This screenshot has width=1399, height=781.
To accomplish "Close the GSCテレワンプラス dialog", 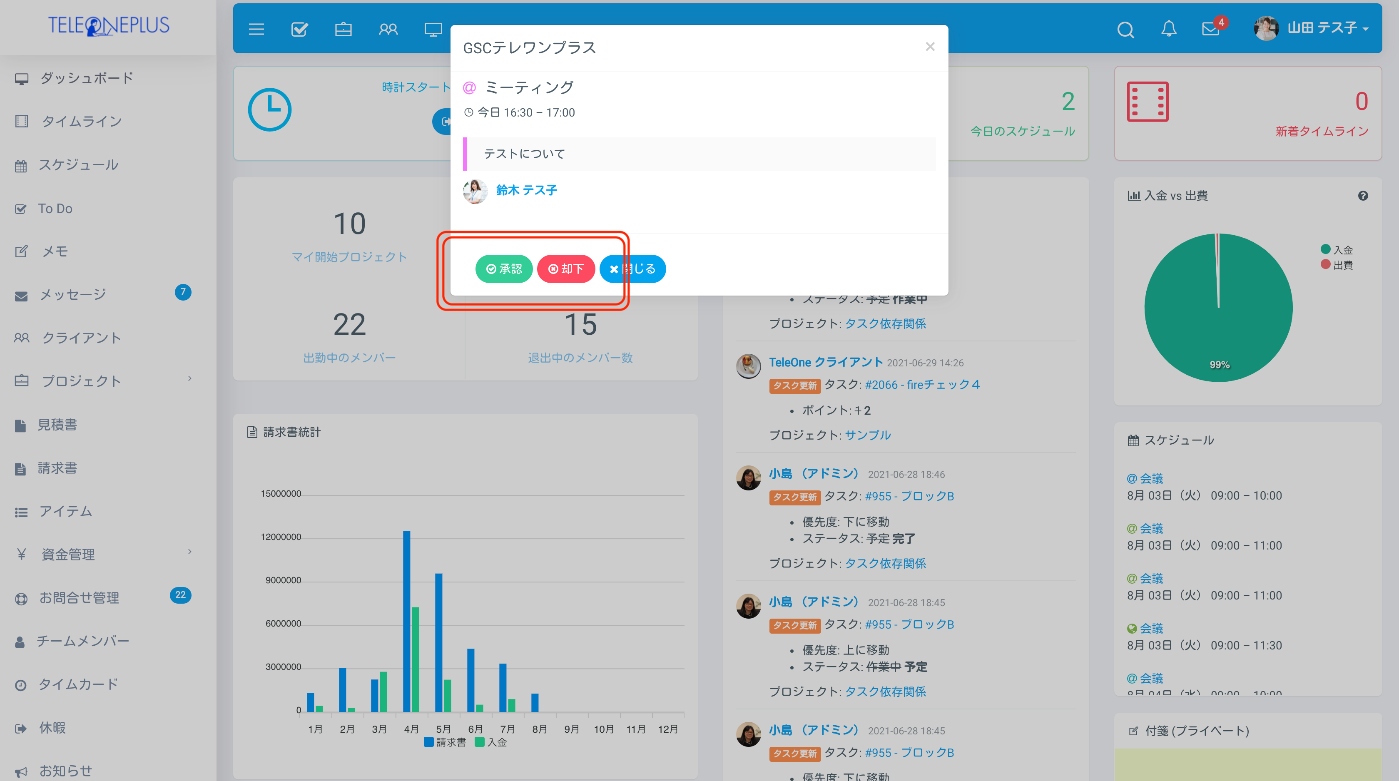I will click(x=930, y=46).
